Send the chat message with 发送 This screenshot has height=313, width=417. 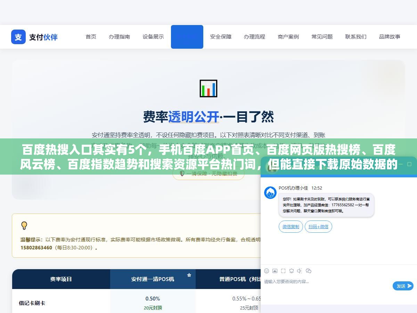[x=403, y=286]
